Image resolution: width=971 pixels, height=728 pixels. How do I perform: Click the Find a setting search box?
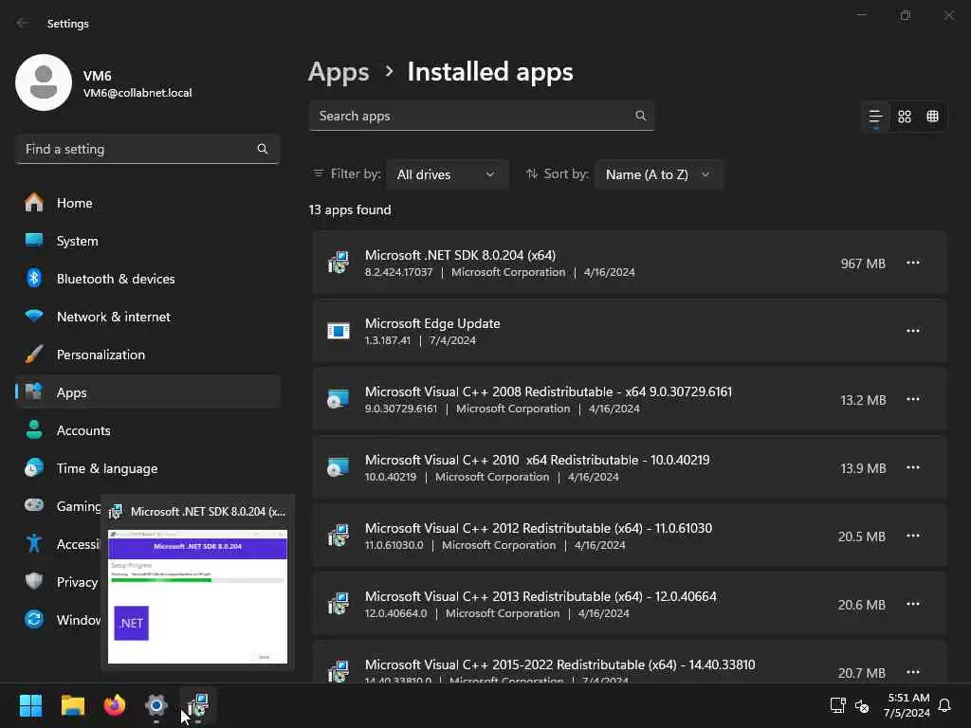(148, 149)
